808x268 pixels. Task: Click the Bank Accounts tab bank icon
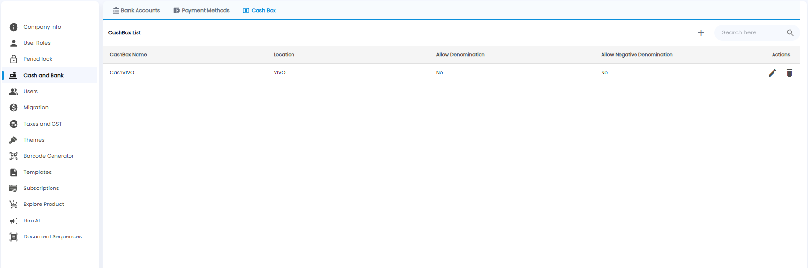(x=116, y=10)
